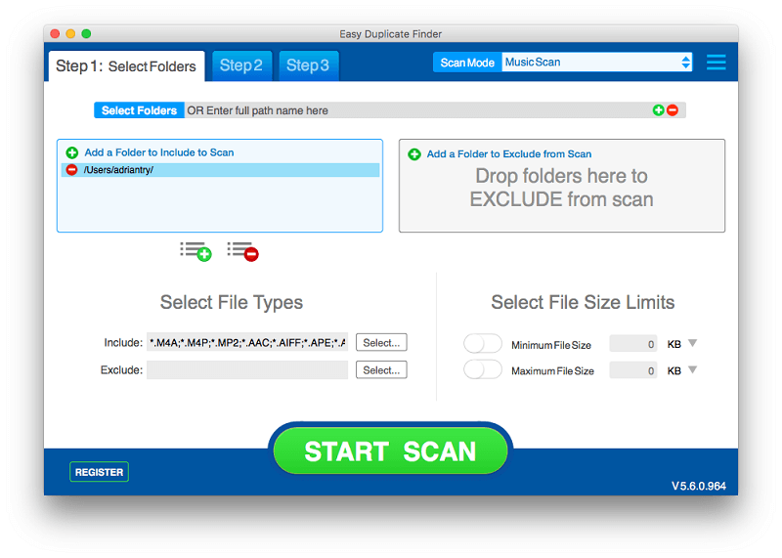
Task: Click the Include file types field
Action: click(247, 343)
